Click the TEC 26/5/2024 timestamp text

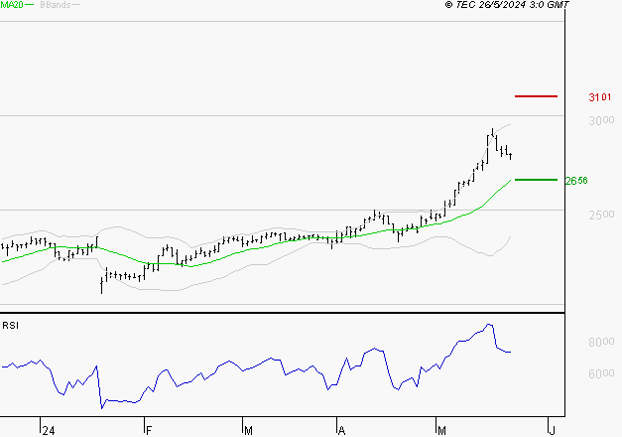point(507,5)
